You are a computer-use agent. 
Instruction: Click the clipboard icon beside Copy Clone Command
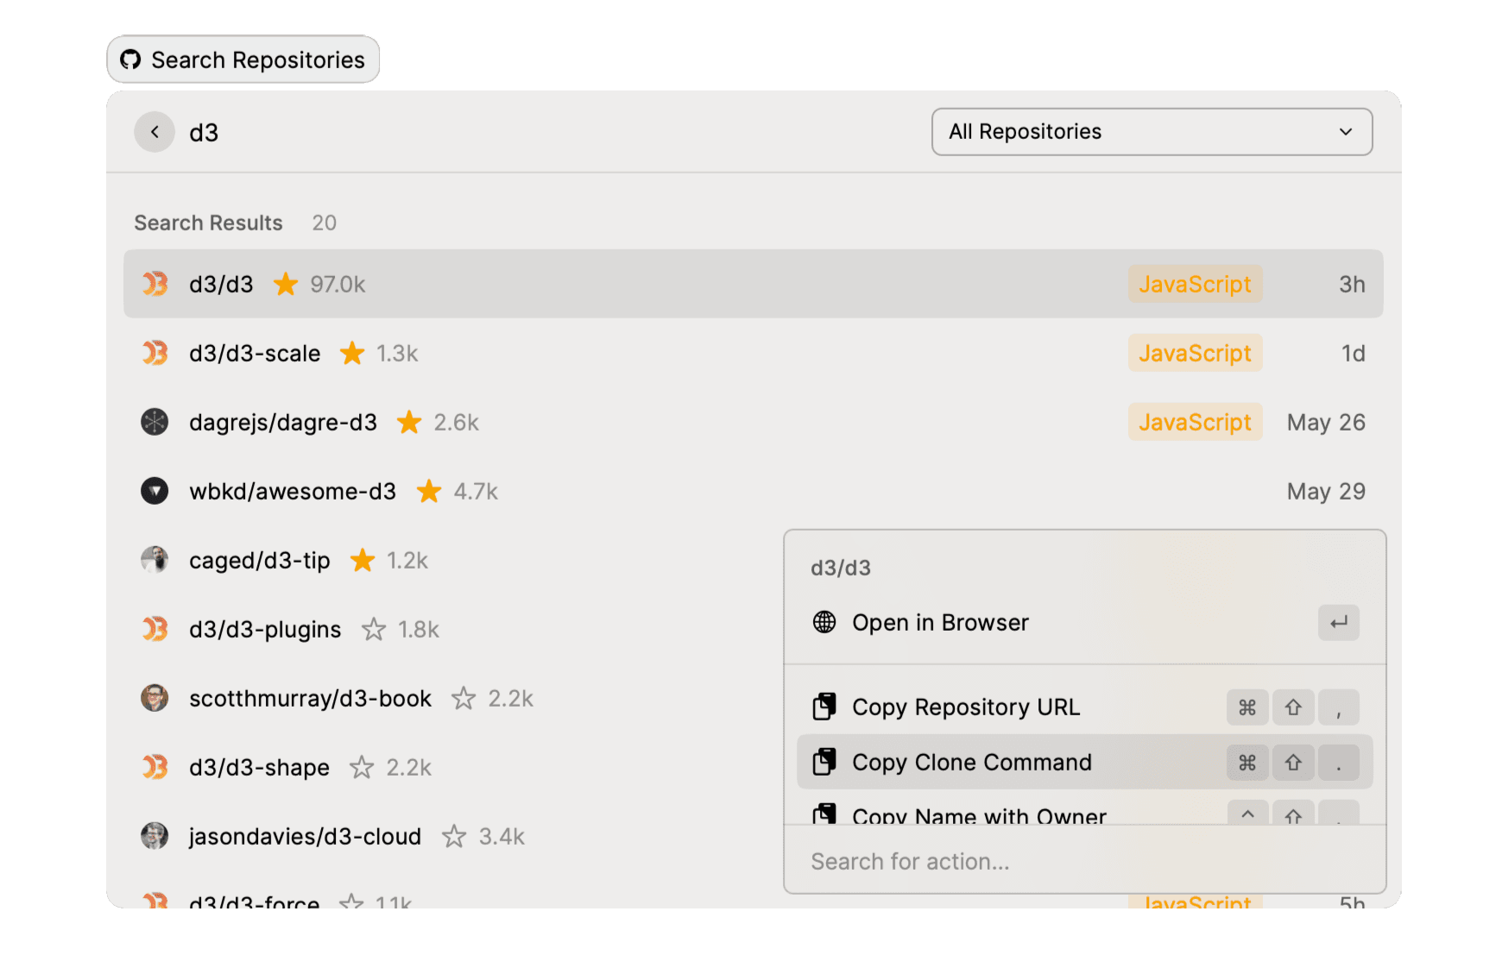824,762
